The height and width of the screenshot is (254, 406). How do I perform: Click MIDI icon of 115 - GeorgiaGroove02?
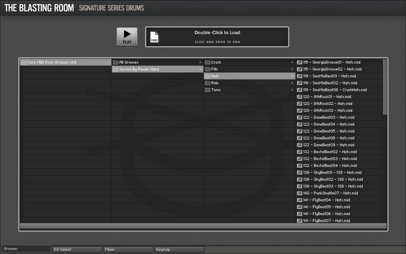(299, 69)
